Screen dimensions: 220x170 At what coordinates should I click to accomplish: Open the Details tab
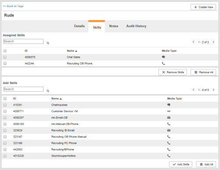[x=79, y=26]
